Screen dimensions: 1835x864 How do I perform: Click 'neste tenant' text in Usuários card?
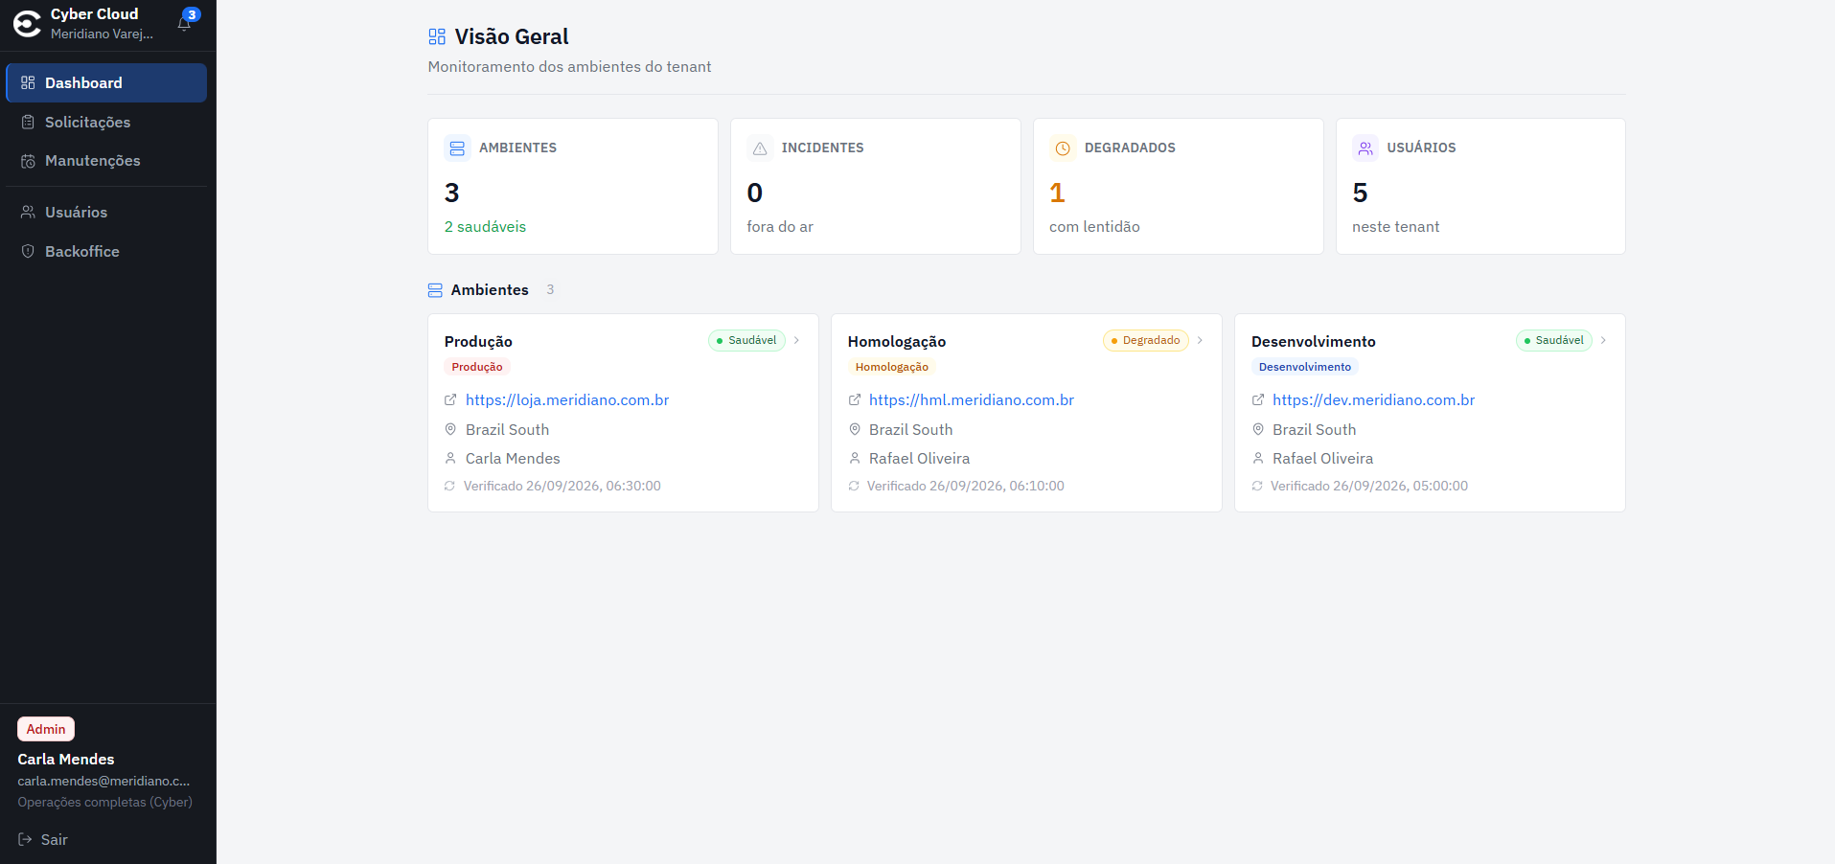[1395, 227]
